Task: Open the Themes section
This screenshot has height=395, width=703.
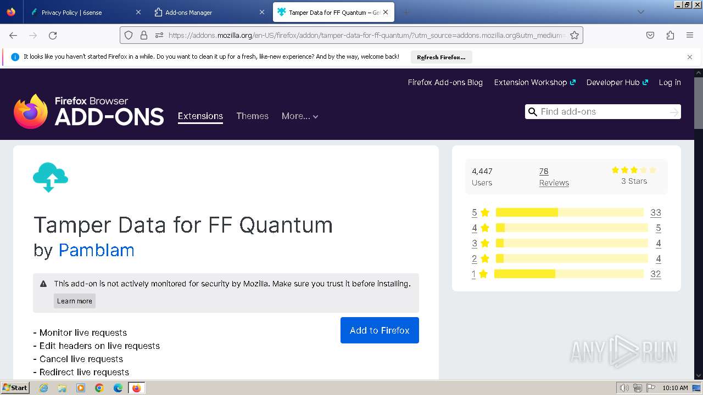Action: pyautogui.click(x=253, y=116)
